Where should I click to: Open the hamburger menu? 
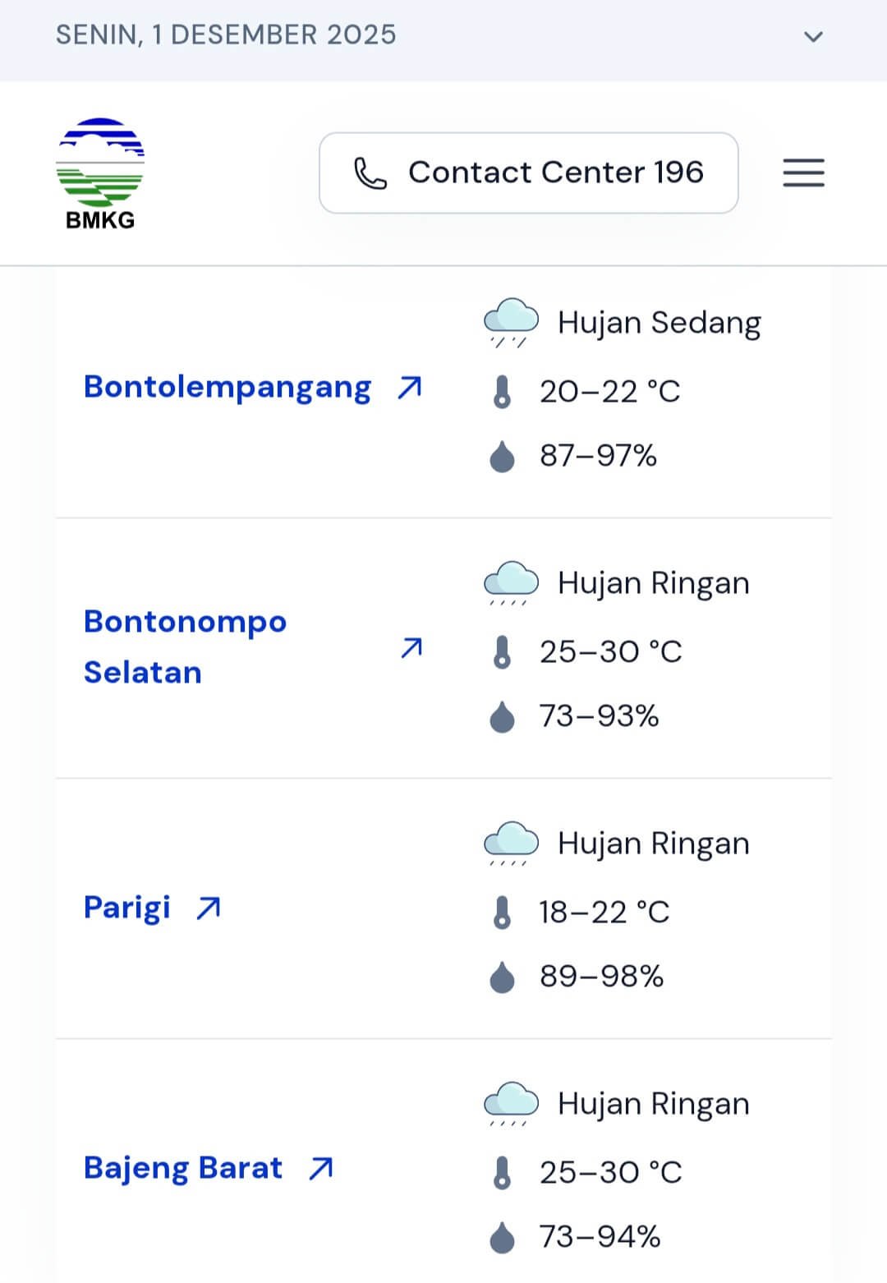click(803, 172)
